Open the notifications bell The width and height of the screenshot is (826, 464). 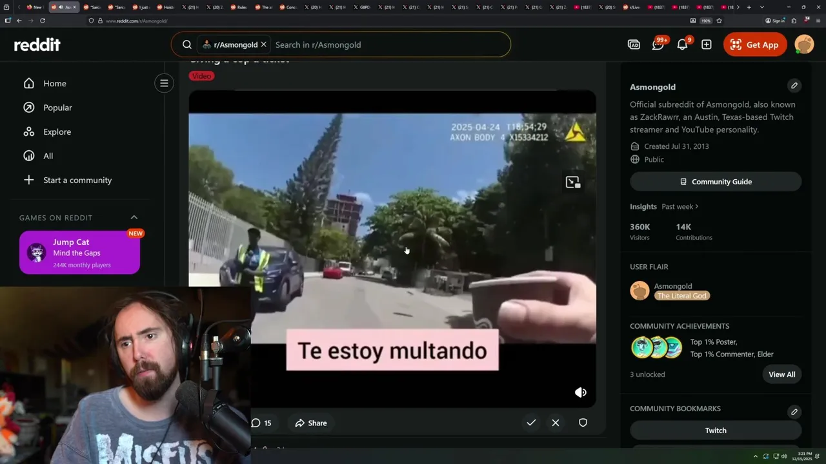(x=683, y=44)
